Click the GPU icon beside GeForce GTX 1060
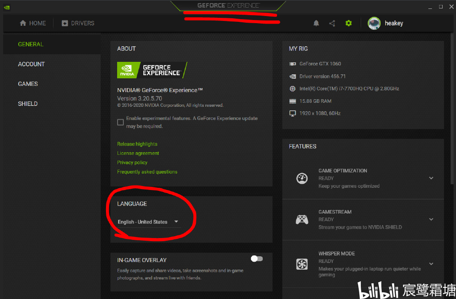 293,64
